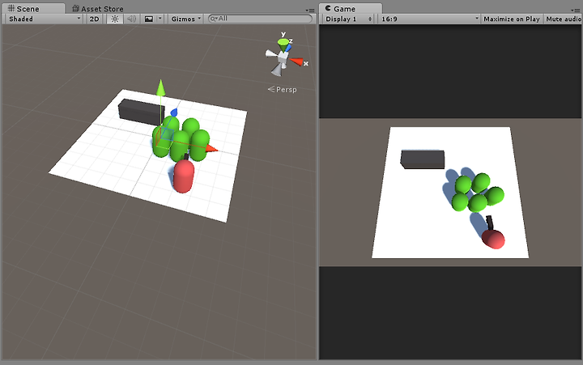The height and width of the screenshot is (365, 583).
Task: Toggle scene audio speaker icon
Action: 131,19
